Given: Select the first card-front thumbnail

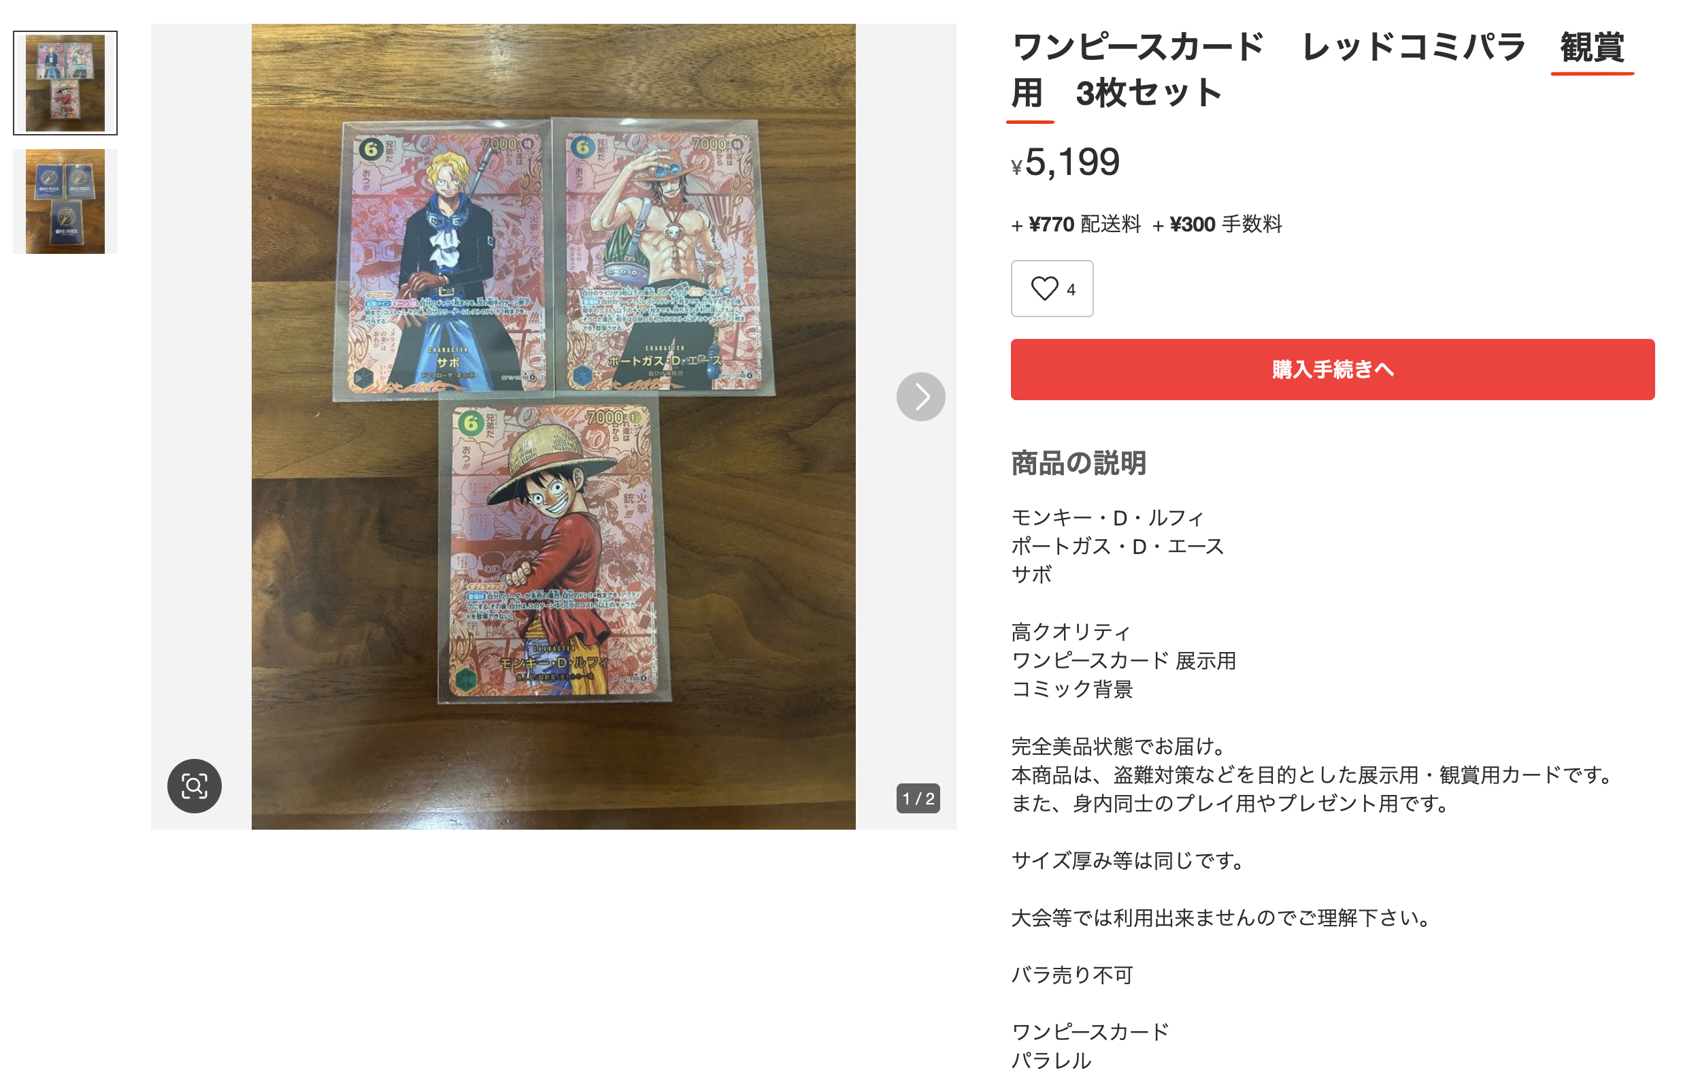Looking at the screenshot, I should click(65, 83).
